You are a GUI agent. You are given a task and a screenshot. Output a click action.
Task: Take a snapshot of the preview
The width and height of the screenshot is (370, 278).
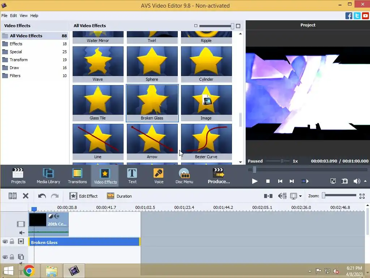(344, 181)
